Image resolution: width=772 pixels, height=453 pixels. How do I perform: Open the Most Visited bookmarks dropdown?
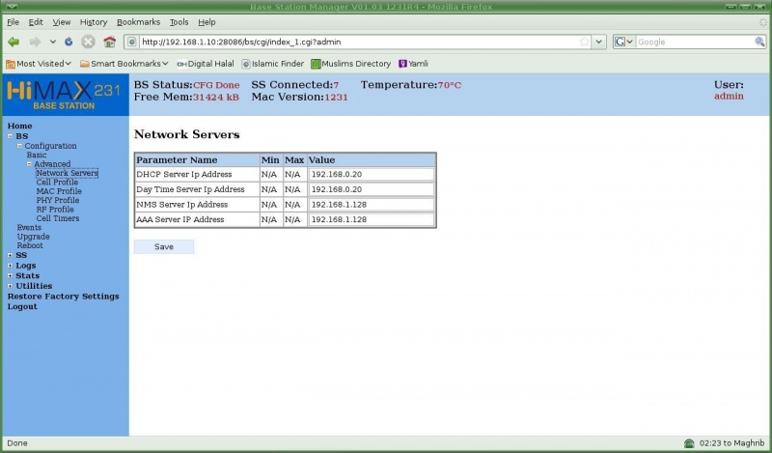[x=39, y=64]
